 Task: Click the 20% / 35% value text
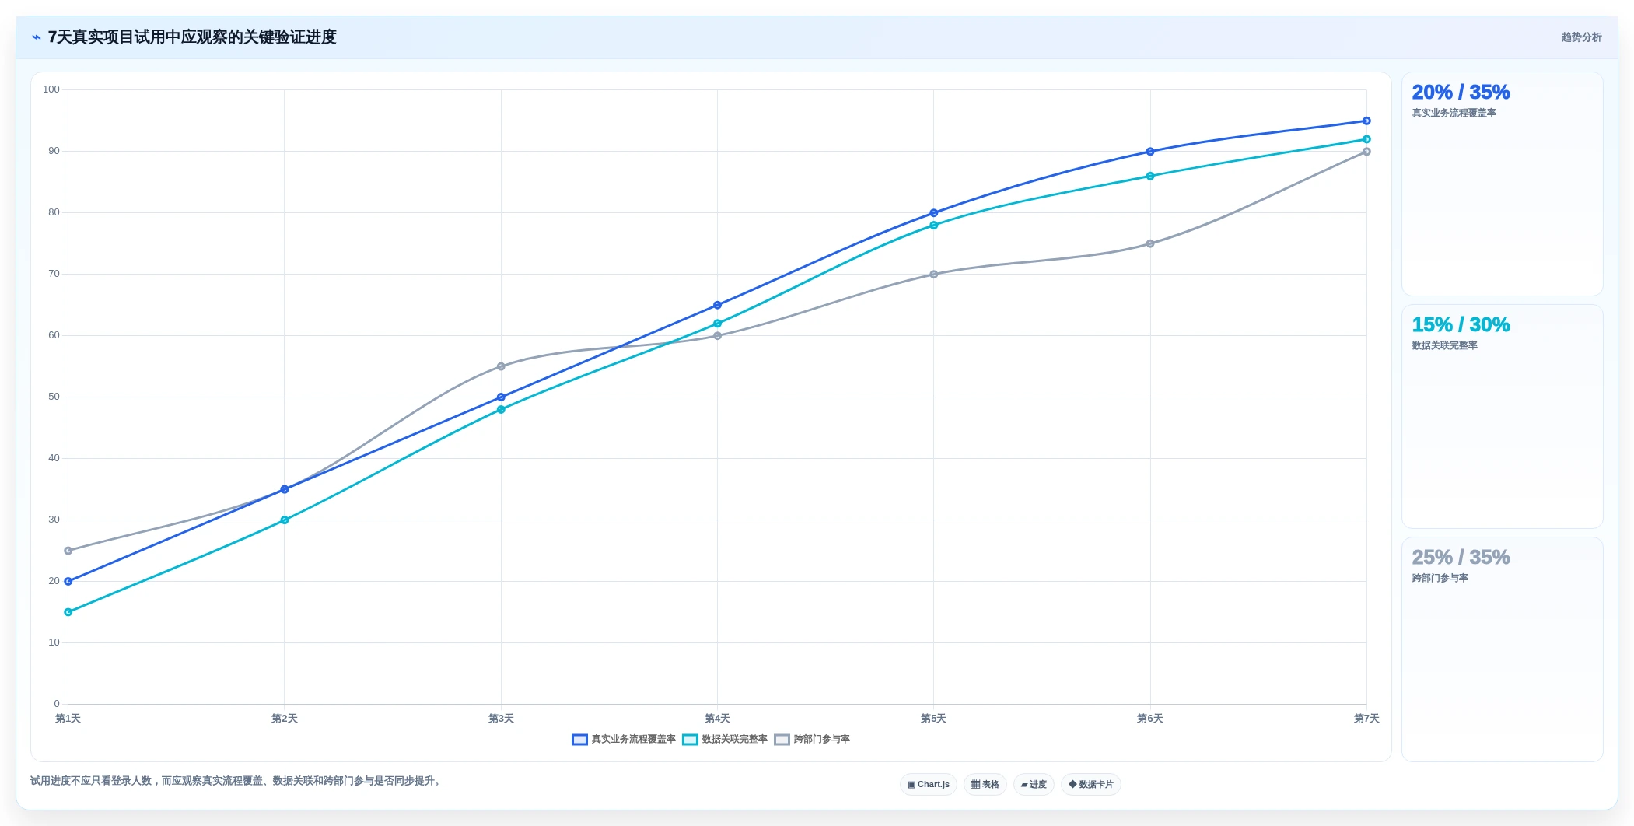(x=1461, y=93)
